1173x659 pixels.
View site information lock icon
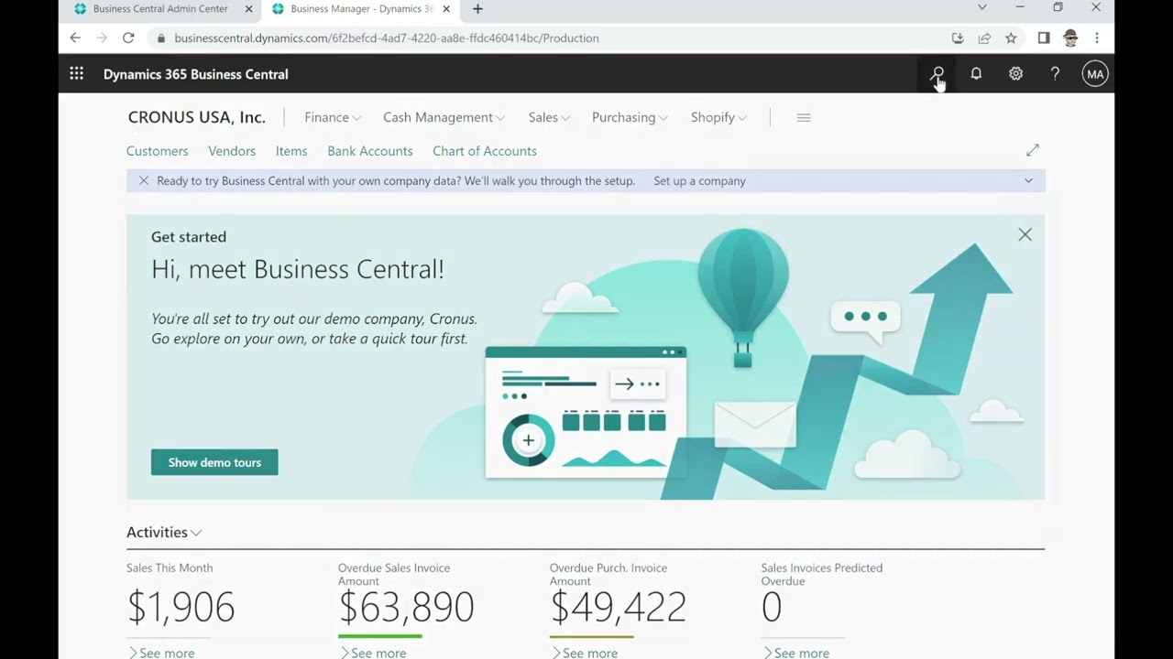[161, 38]
